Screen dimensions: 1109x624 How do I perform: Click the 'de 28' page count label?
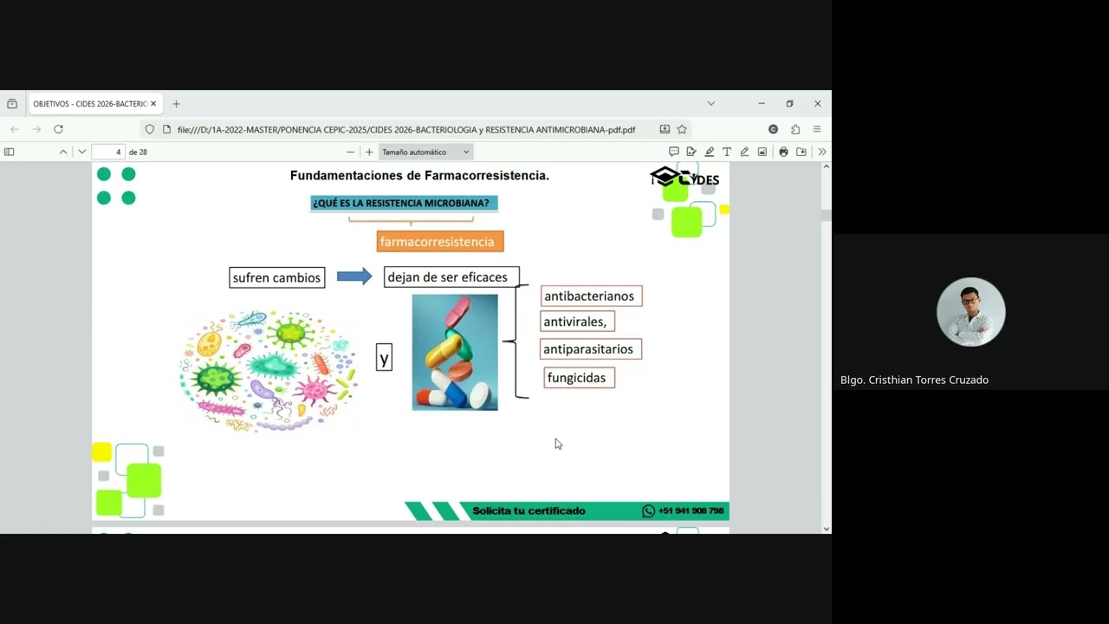[138, 152]
